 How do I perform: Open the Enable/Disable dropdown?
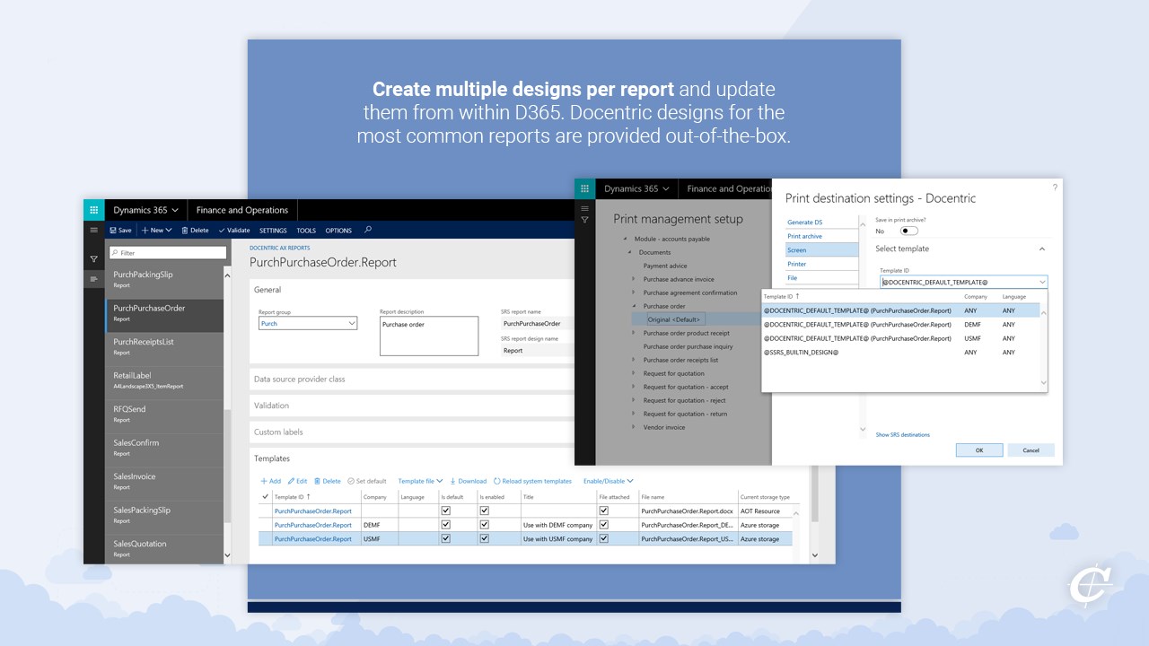(609, 481)
